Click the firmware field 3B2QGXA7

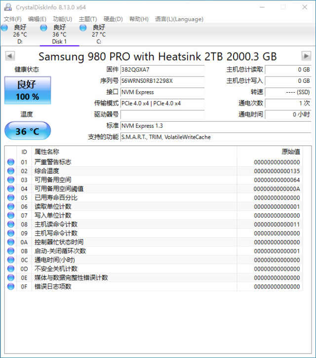(x=162, y=70)
